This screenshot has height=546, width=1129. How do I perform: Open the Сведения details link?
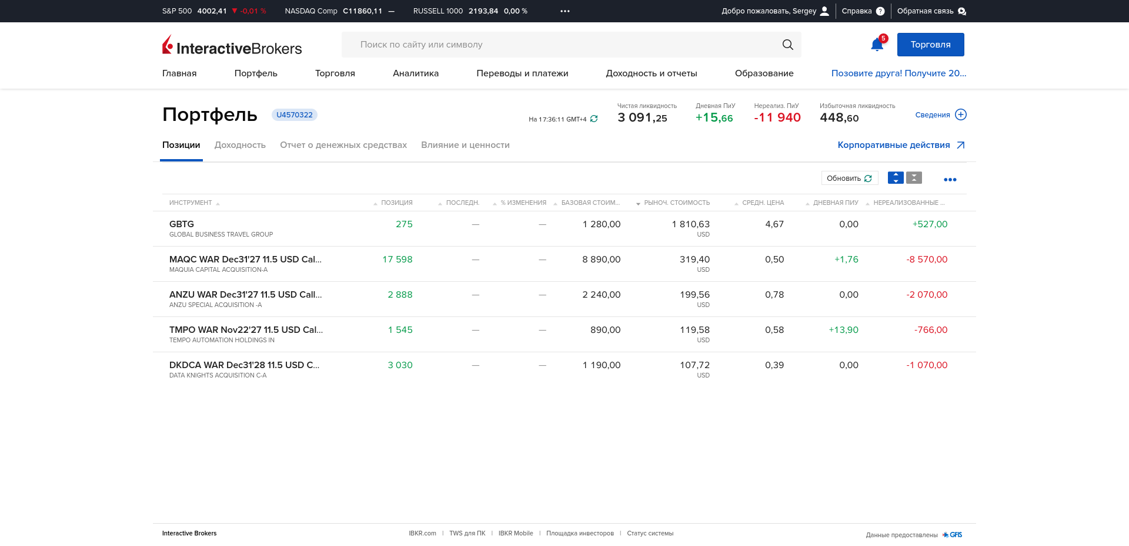point(933,115)
